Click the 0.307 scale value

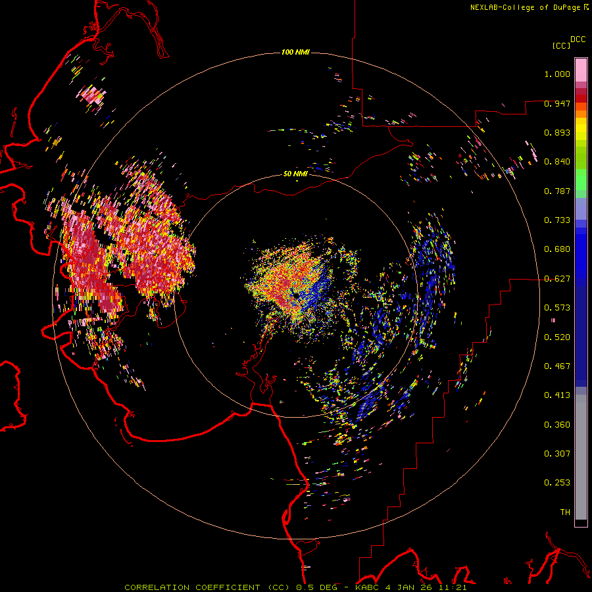pos(557,454)
